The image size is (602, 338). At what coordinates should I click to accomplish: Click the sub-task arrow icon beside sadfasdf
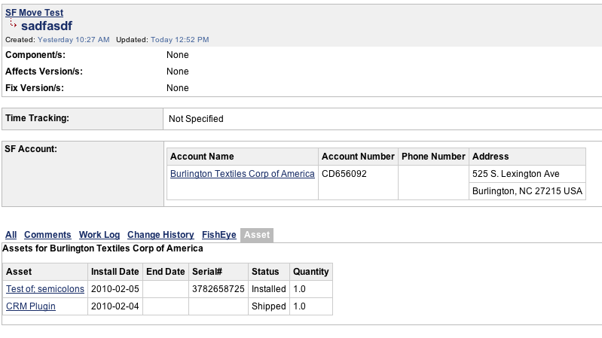[13, 25]
